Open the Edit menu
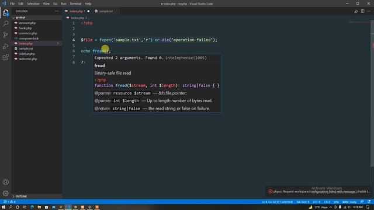Viewport: 374px width, 210px height. point(21,3)
